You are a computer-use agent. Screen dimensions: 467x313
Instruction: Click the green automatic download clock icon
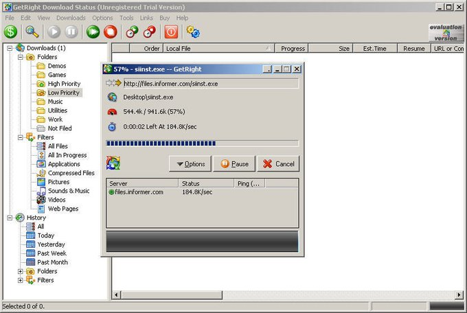point(132,32)
